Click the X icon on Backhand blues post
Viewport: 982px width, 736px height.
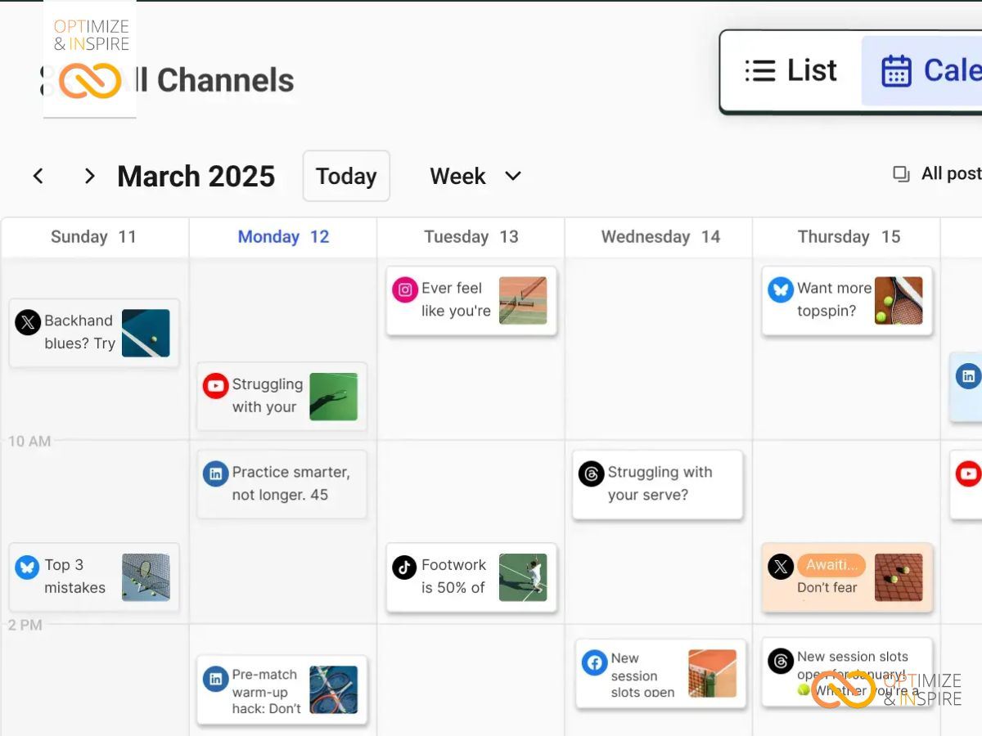pos(28,322)
